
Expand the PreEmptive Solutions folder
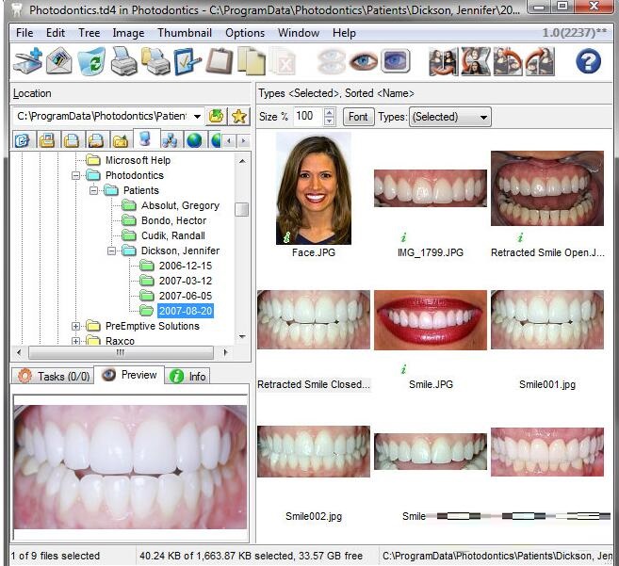tap(75, 327)
